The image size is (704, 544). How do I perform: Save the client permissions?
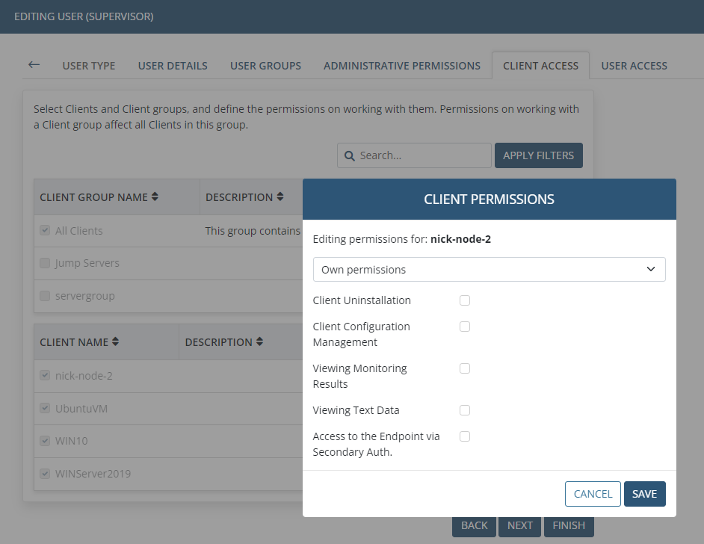pos(644,494)
